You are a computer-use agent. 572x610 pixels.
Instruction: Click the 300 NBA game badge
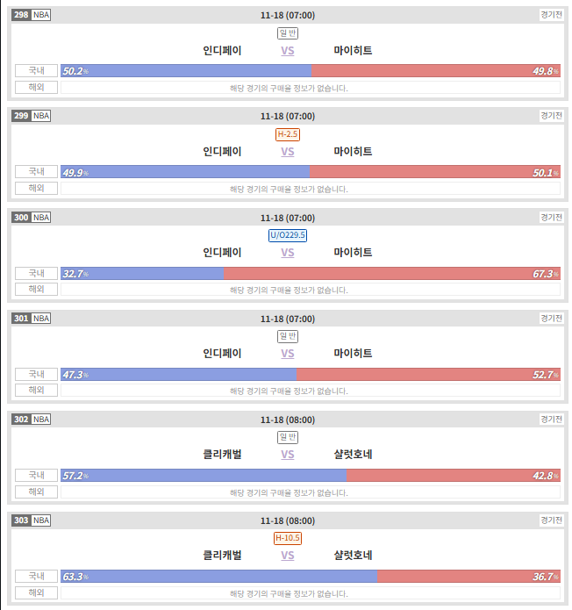(x=31, y=217)
